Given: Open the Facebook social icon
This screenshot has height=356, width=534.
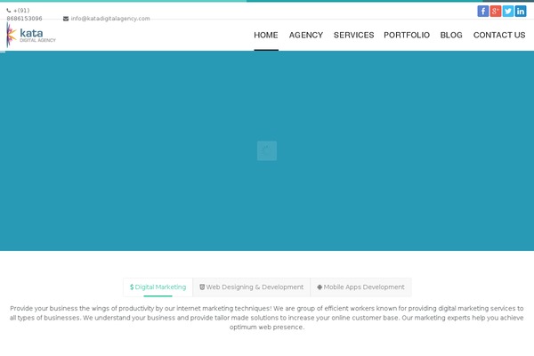Looking at the screenshot, I should pos(483,12).
